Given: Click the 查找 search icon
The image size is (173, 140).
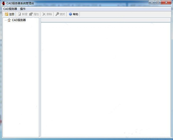Looking at the screenshot, I should pos(57,14).
